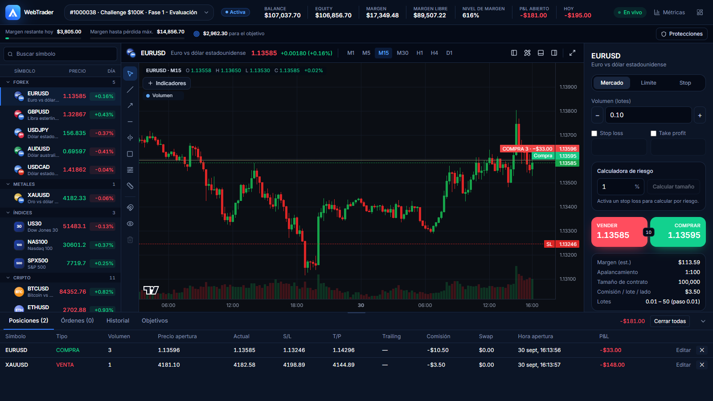Select the ruler measure tool
713x401 pixels.
click(x=130, y=186)
